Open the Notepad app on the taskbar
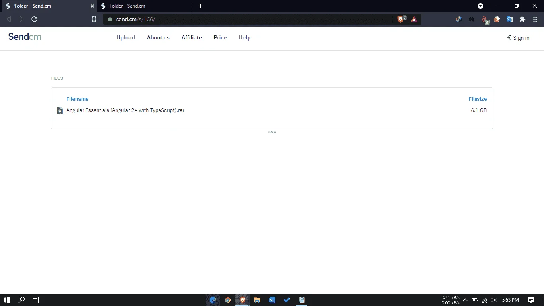 click(x=301, y=300)
